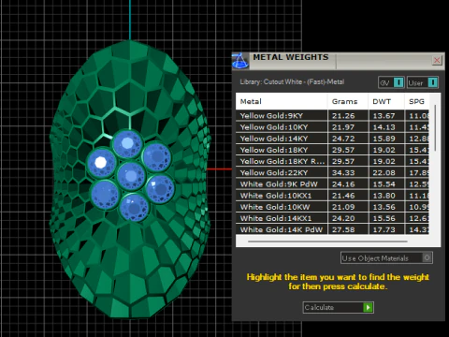
Task: Click the 21.26 grams value
Action: point(343,116)
